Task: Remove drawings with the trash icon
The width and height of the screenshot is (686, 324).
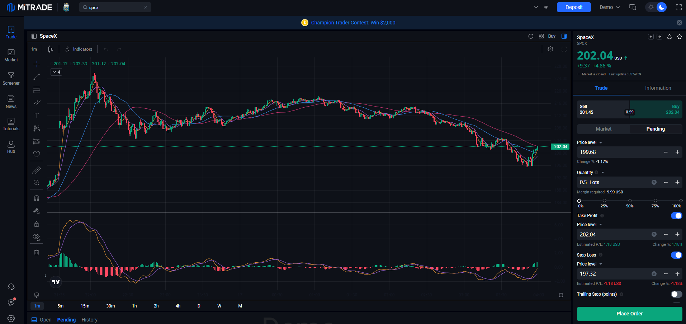Action: [x=37, y=253]
